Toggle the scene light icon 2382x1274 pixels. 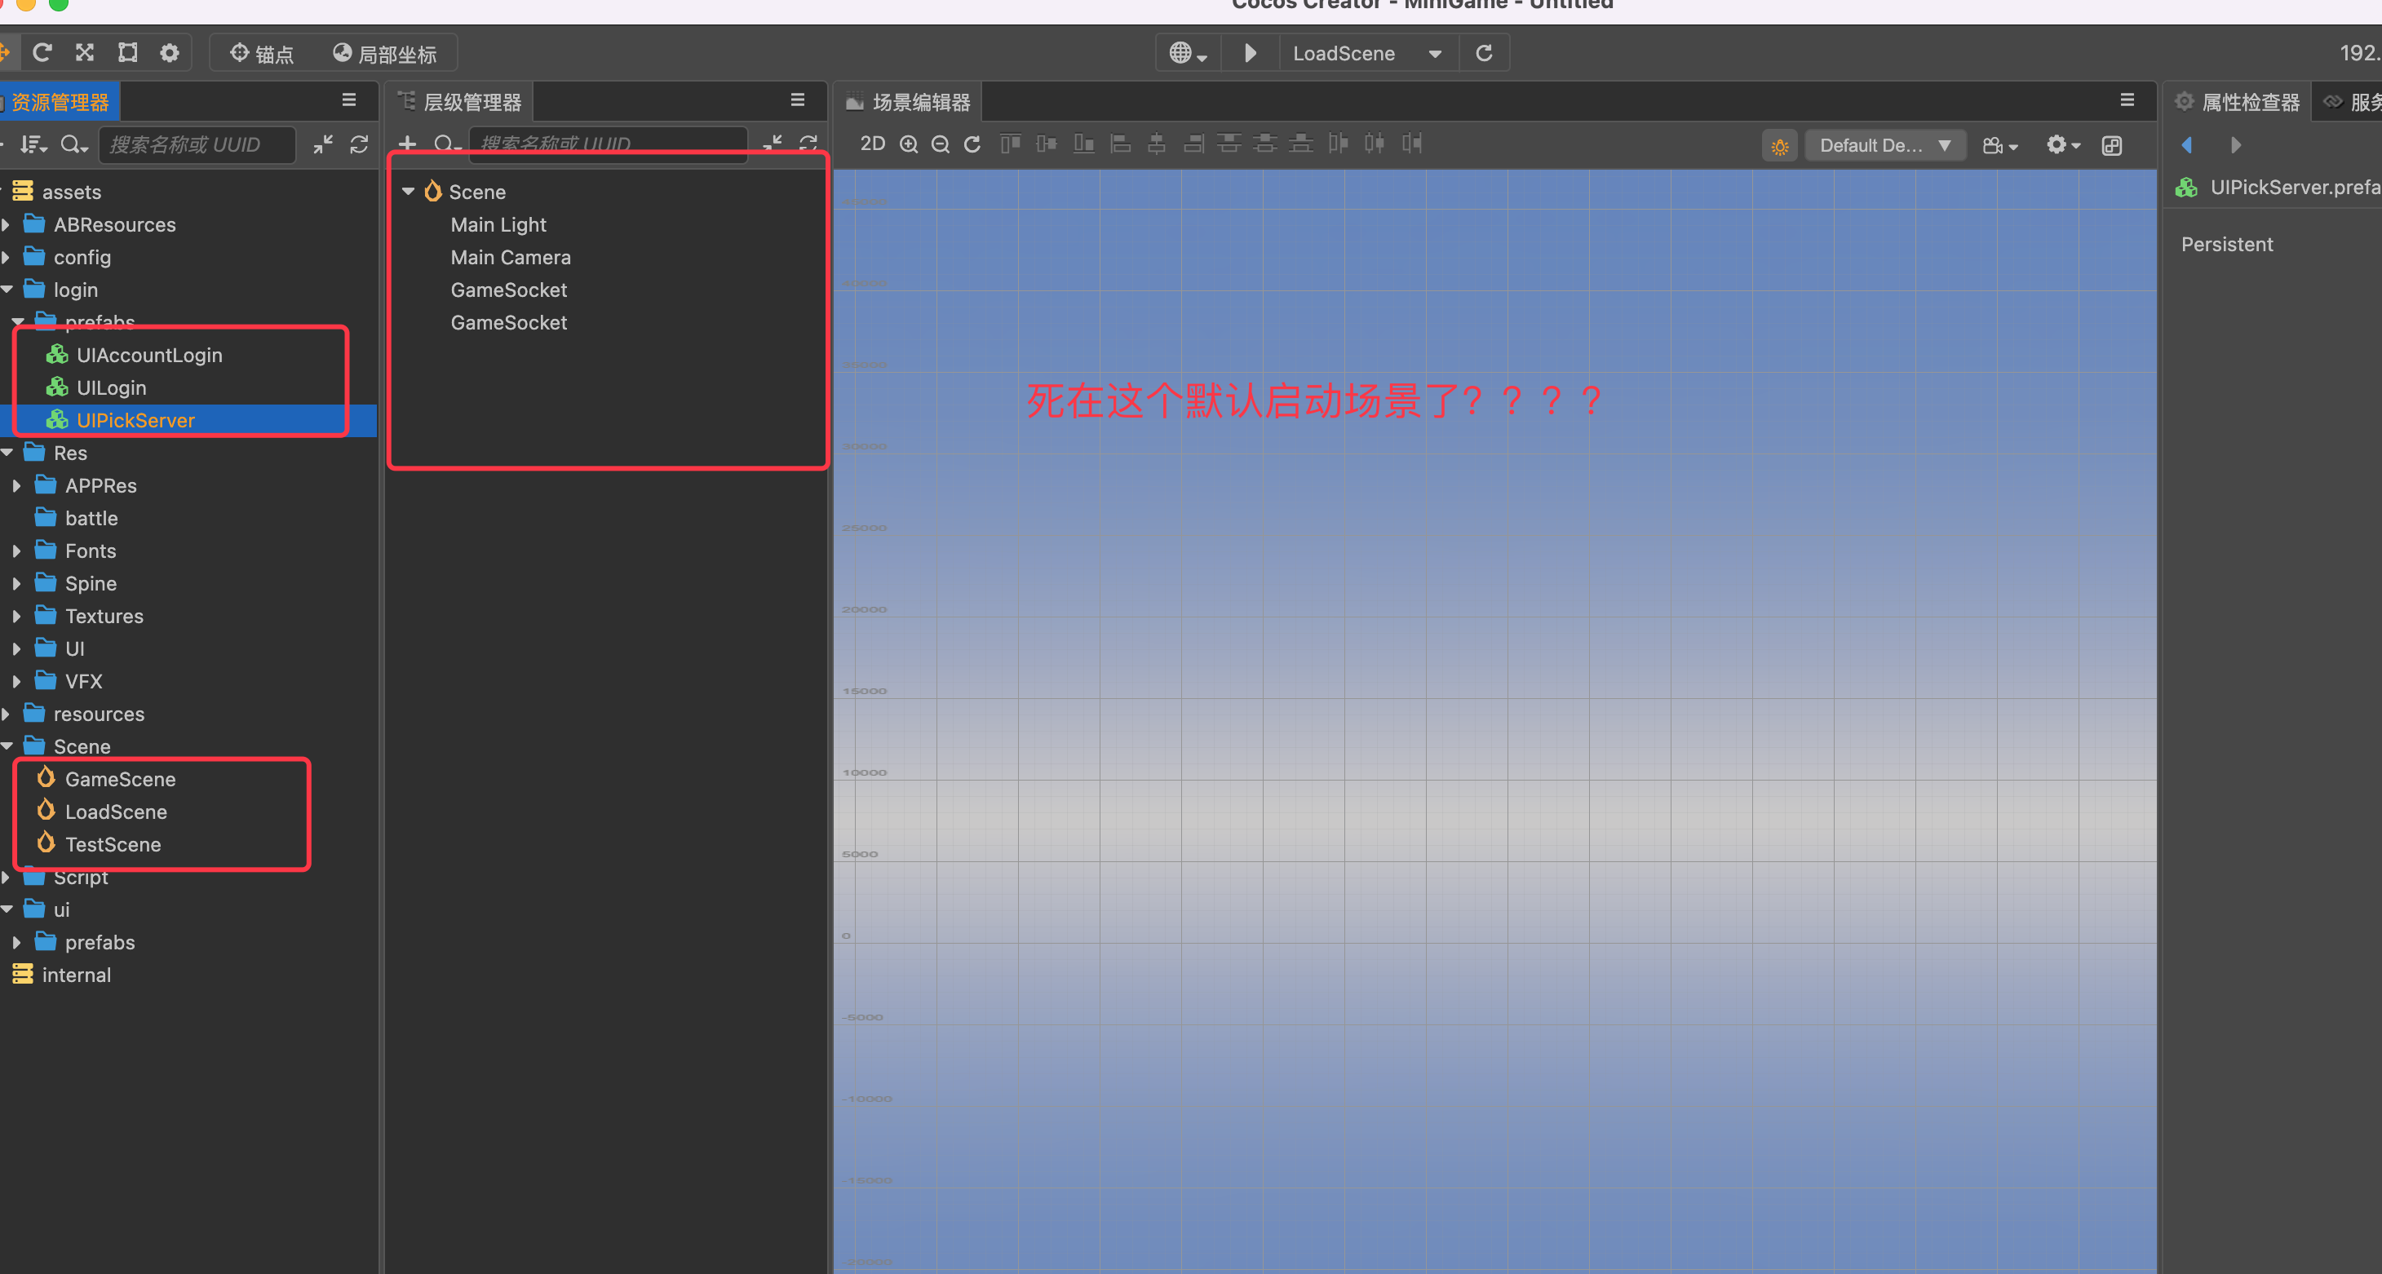click(1779, 146)
